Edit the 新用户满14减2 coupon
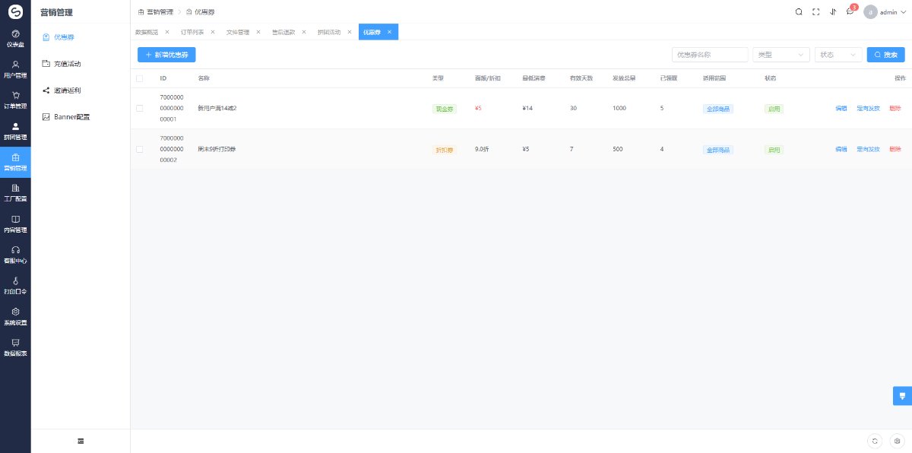 pyautogui.click(x=841, y=109)
